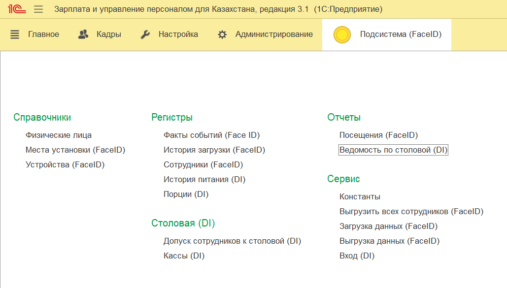Select the Настройка section tab

178,34
